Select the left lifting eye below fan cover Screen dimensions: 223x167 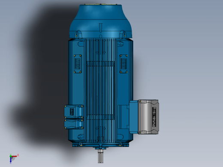pyautogui.click(x=78, y=35)
